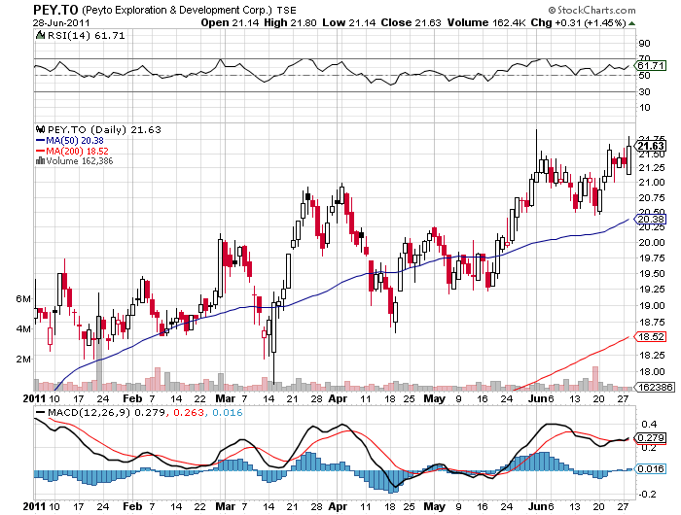Click the 28-Jun-2011 date
The image size is (681, 515).
coord(60,23)
